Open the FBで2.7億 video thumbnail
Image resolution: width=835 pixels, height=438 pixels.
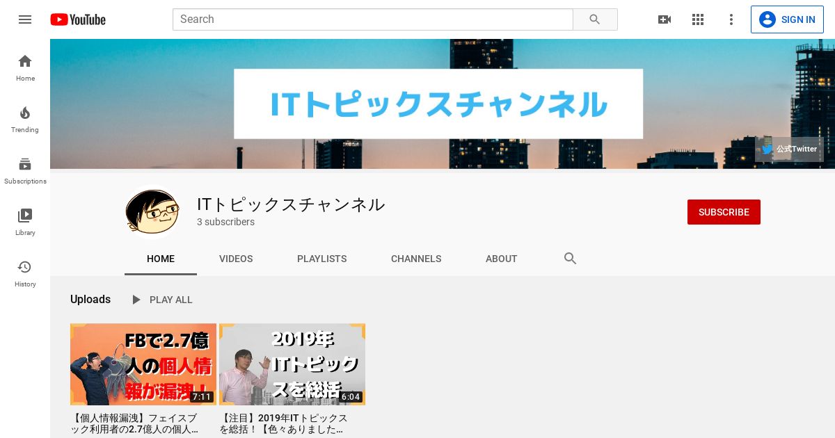143,364
